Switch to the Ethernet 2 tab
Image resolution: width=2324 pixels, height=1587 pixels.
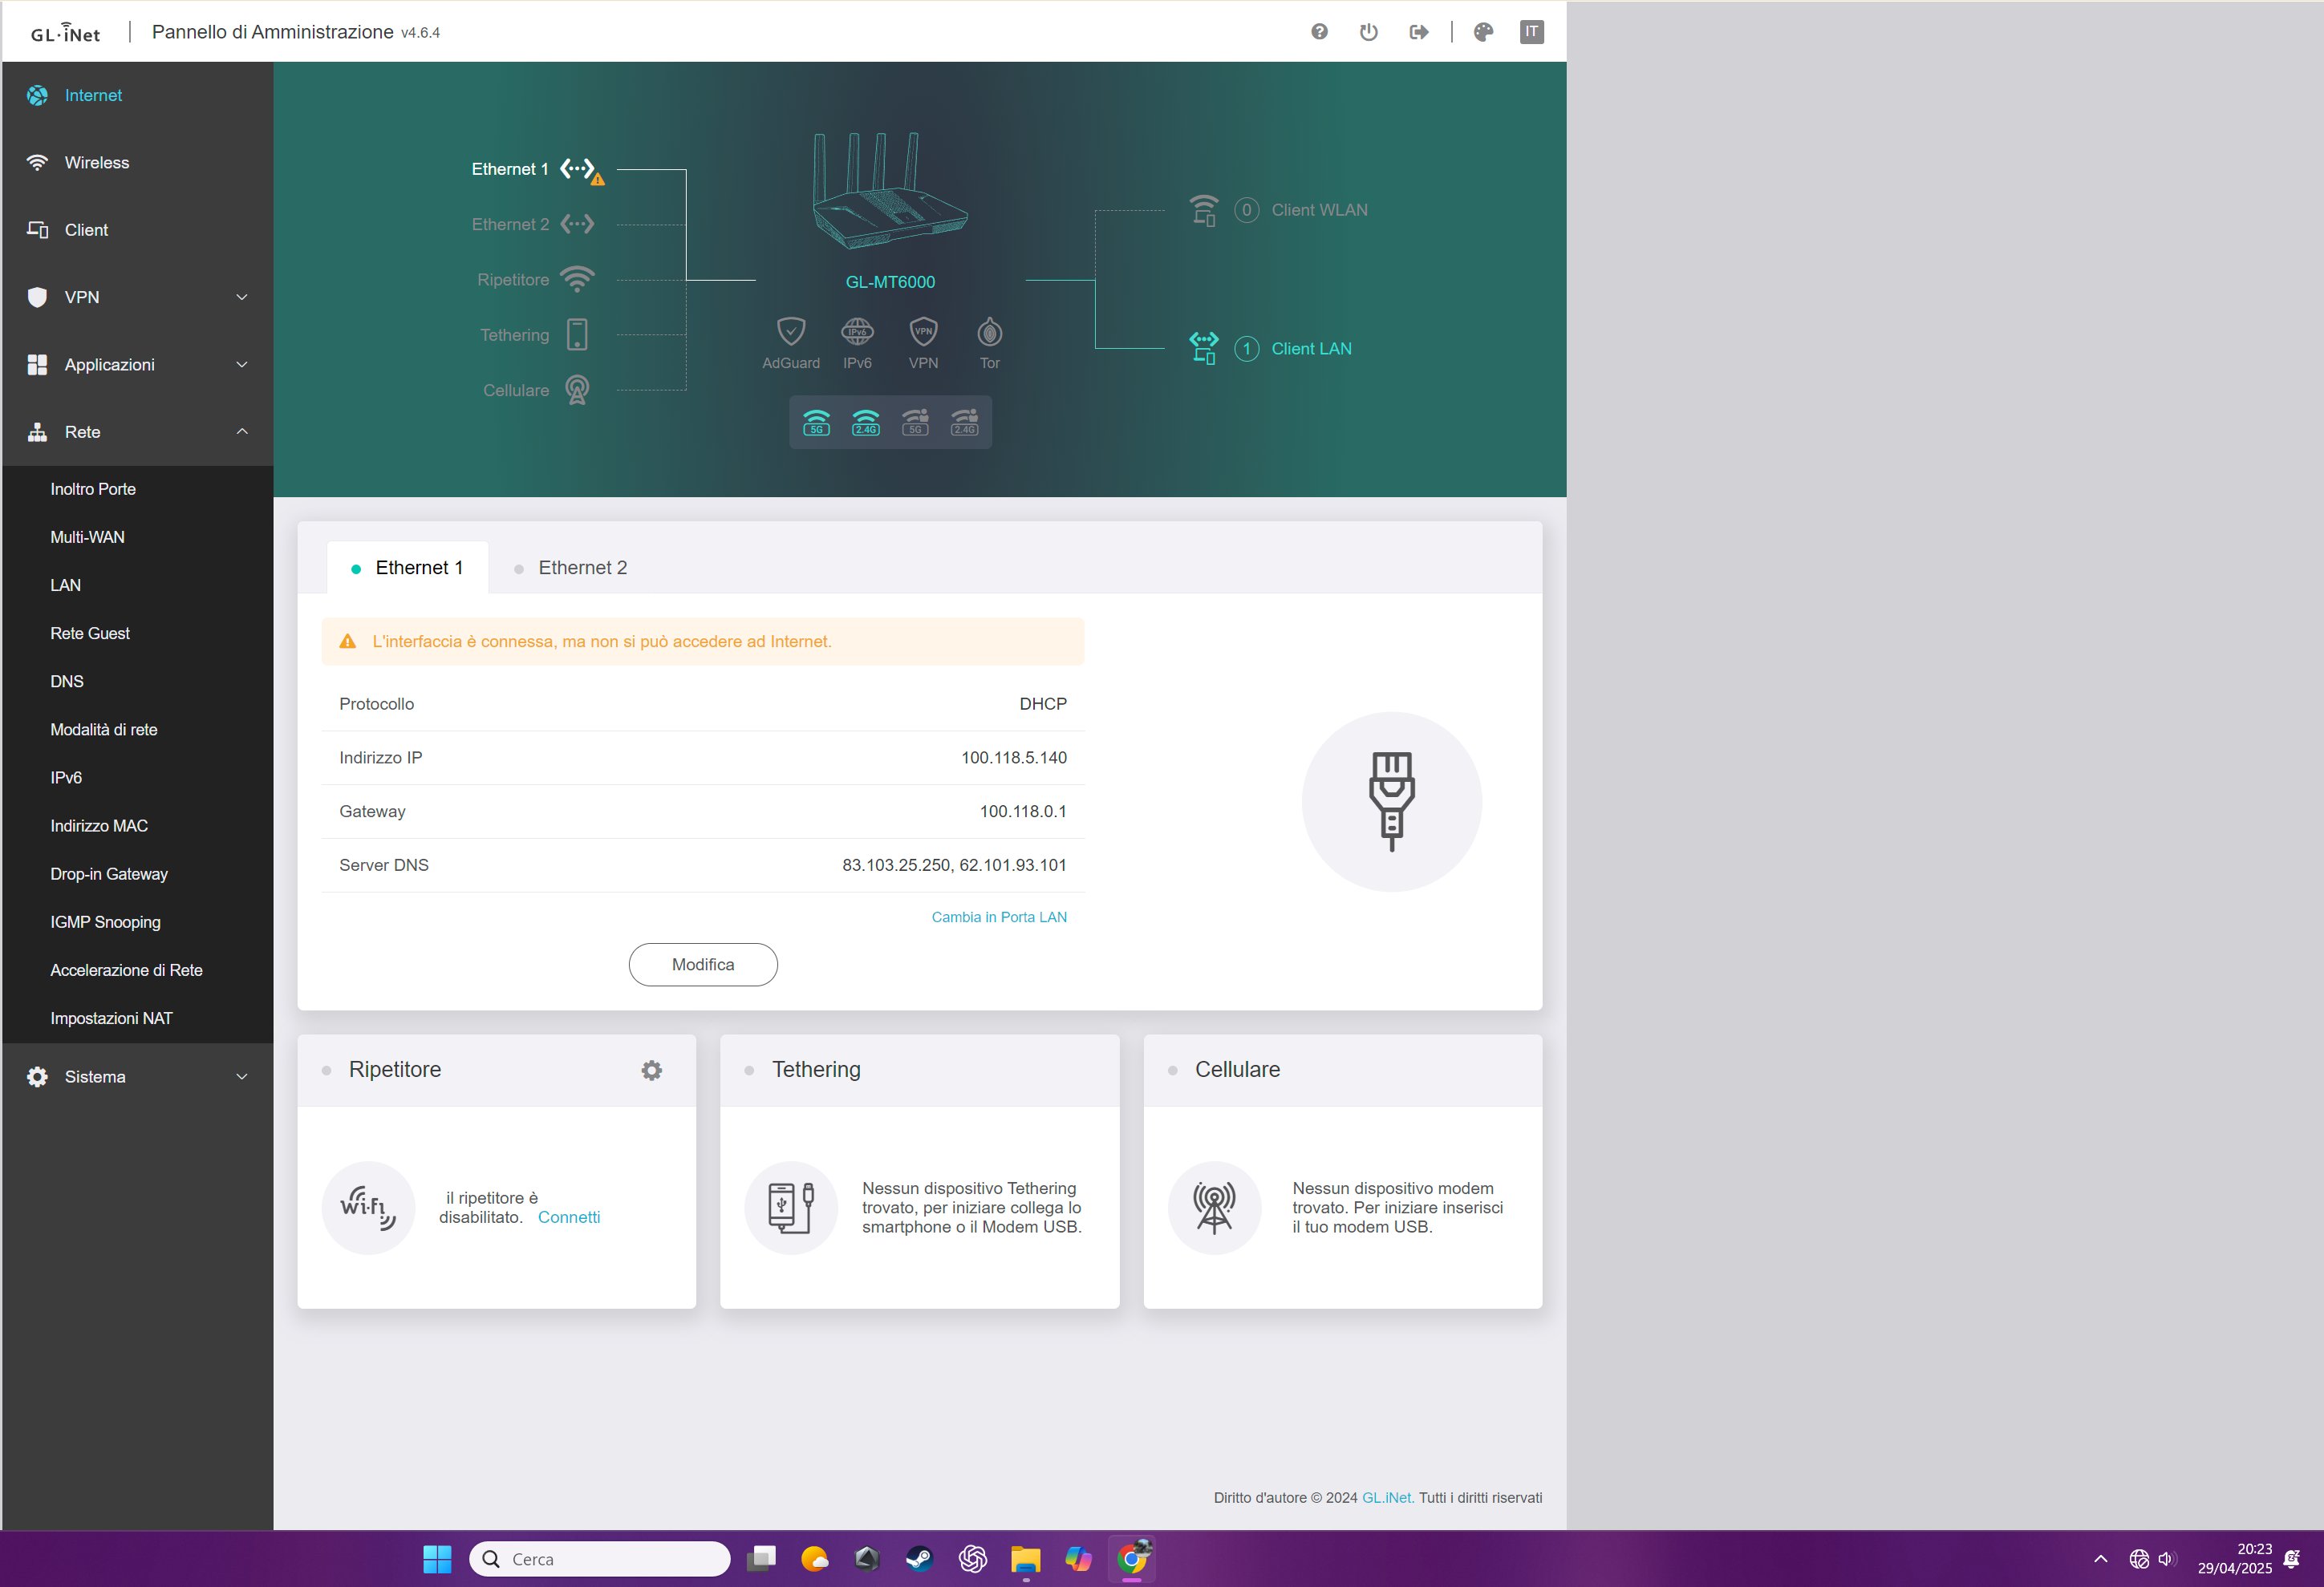[x=571, y=568]
